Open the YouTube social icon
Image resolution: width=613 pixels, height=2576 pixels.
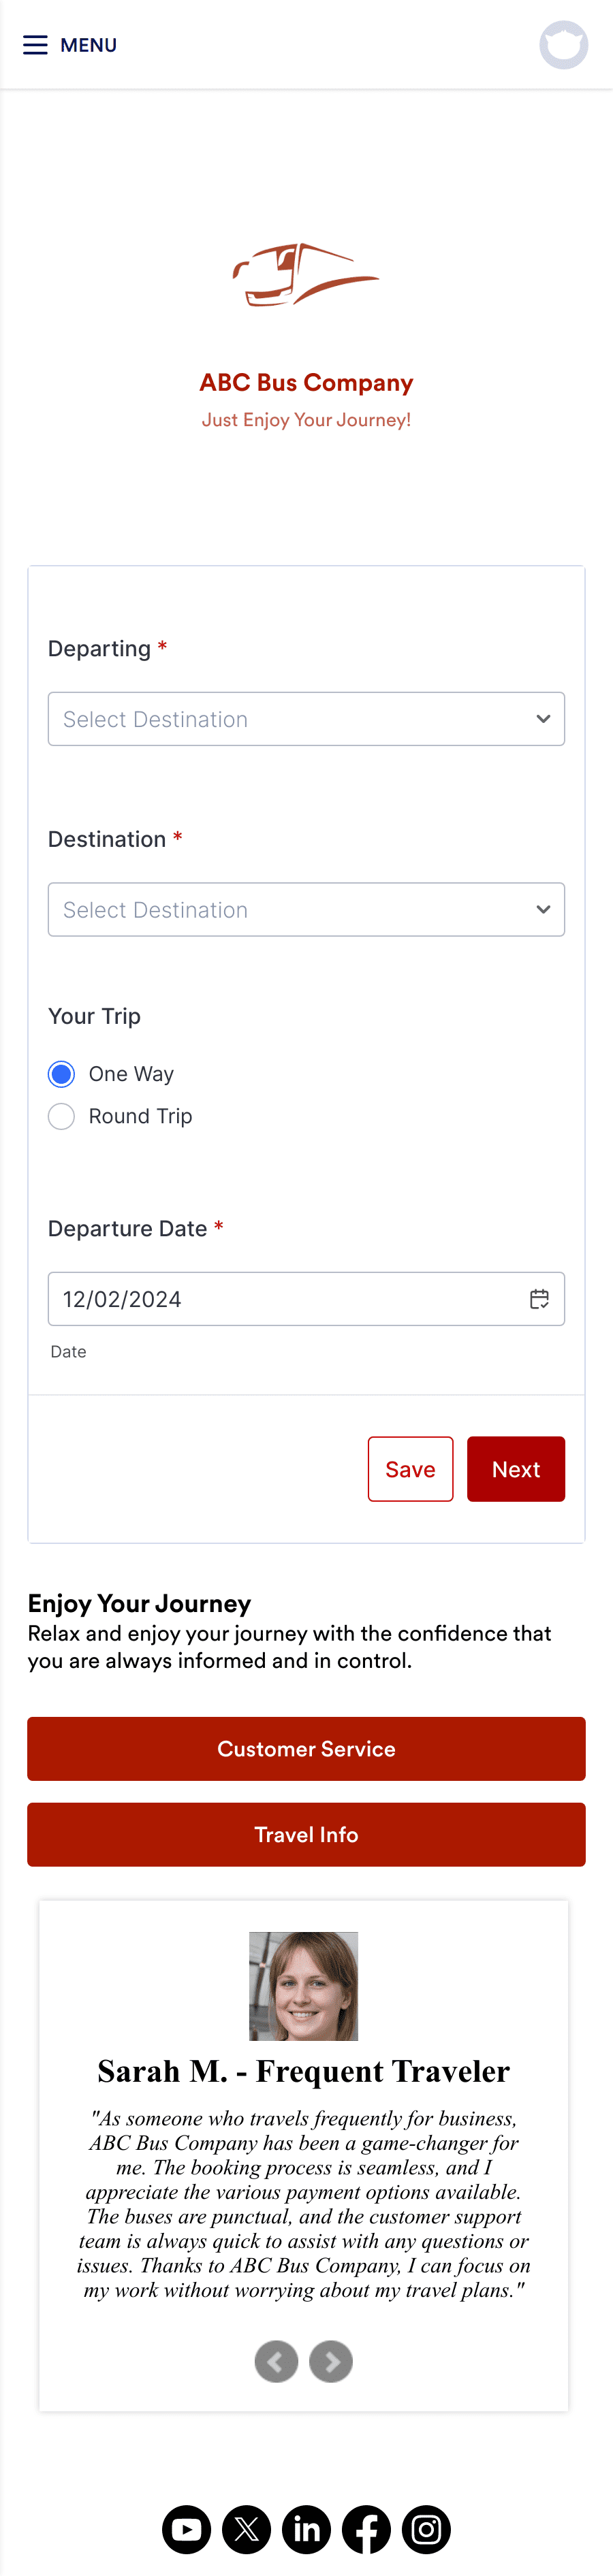click(186, 2529)
